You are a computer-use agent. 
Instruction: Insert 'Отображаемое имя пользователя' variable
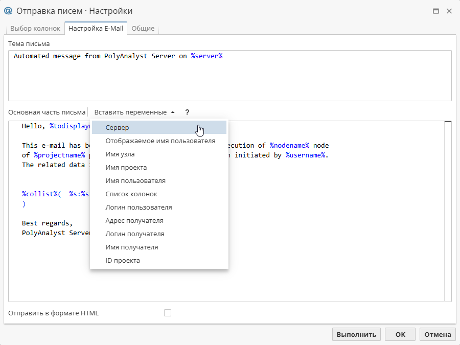[159, 141]
